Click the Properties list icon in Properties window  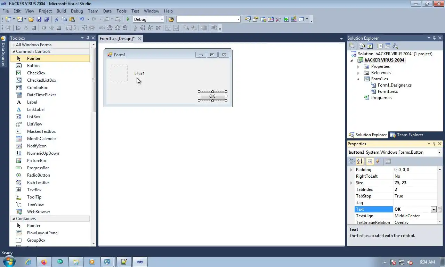(370, 161)
